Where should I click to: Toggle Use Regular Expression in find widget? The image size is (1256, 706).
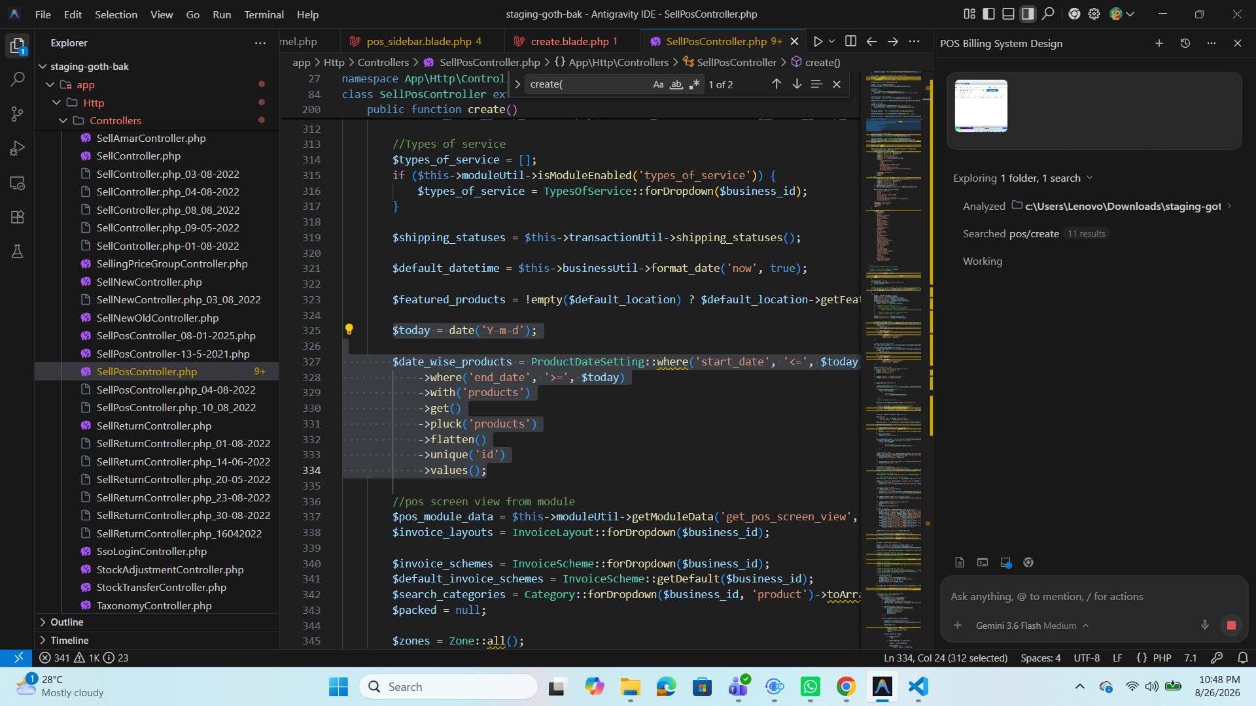tap(695, 84)
